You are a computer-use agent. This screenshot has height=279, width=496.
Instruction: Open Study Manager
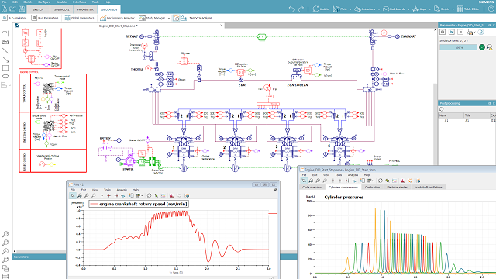click(x=152, y=18)
